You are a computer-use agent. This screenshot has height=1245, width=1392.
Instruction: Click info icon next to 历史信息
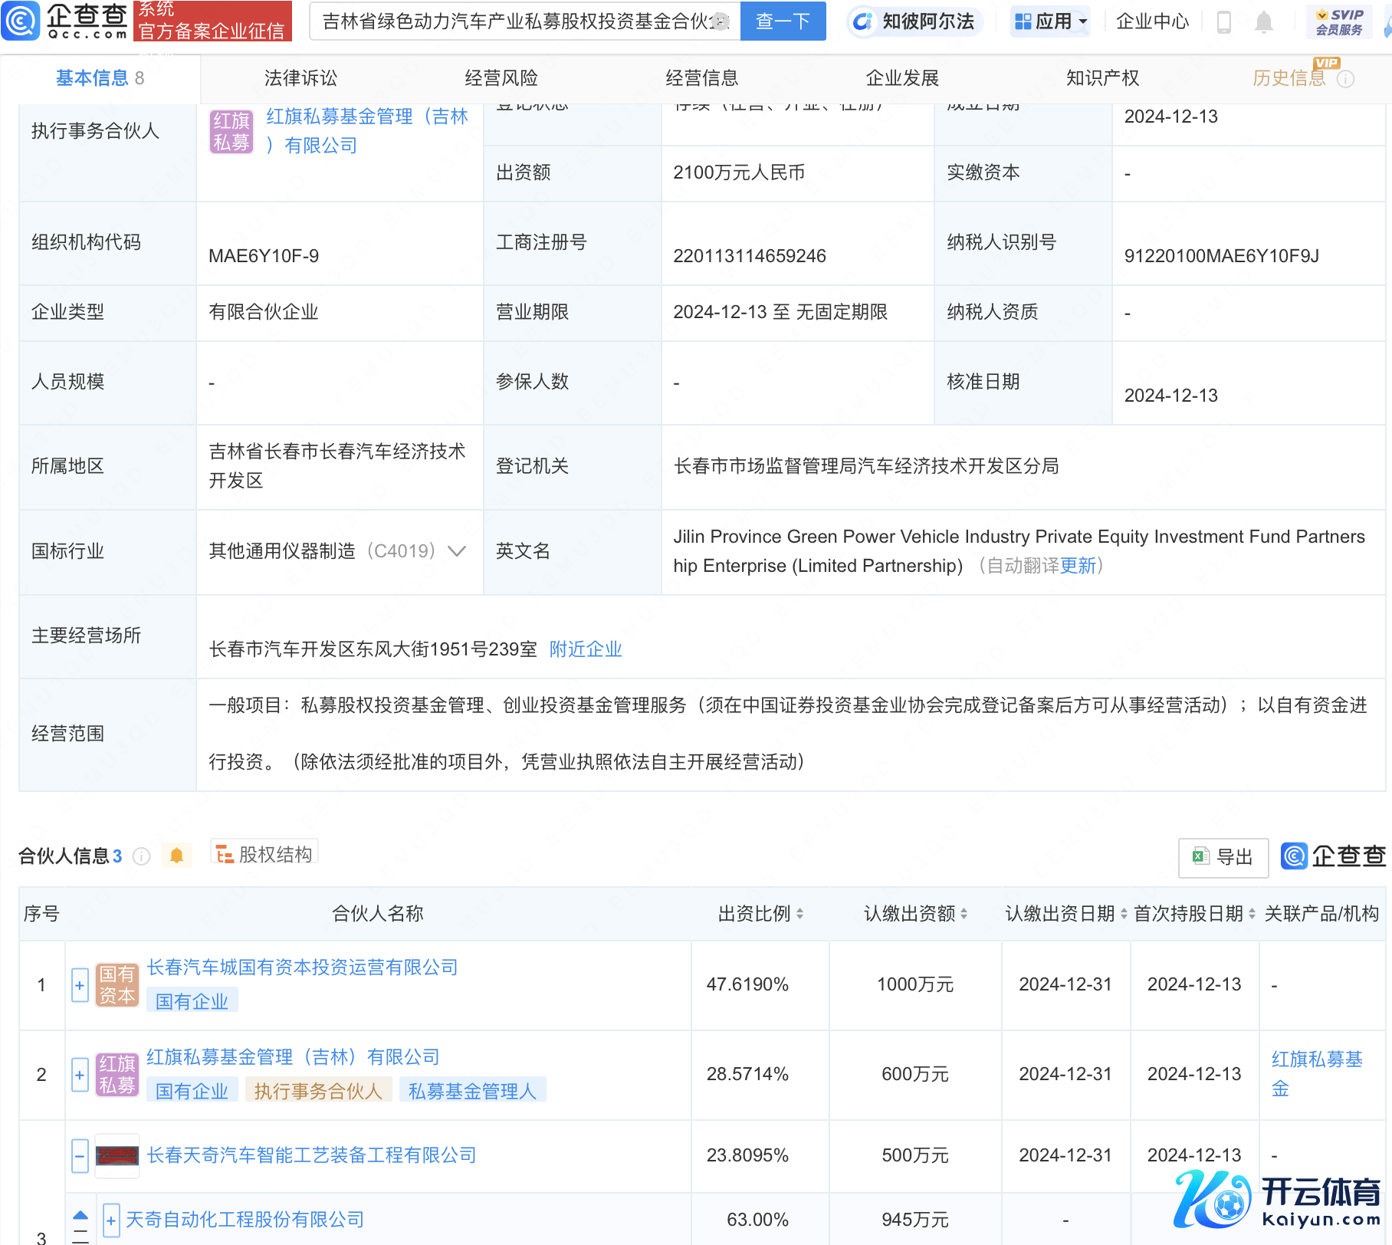(1346, 79)
